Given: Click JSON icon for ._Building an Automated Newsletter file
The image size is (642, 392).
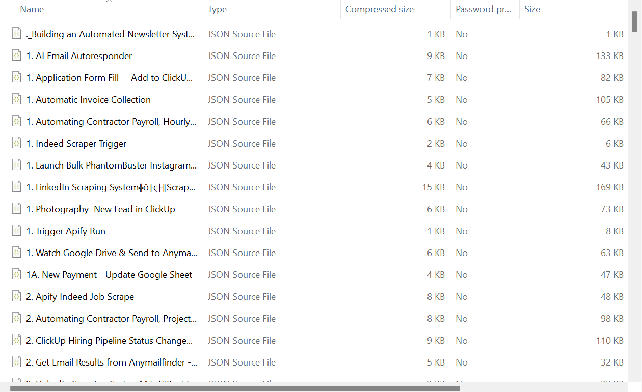Looking at the screenshot, I should [x=17, y=34].
